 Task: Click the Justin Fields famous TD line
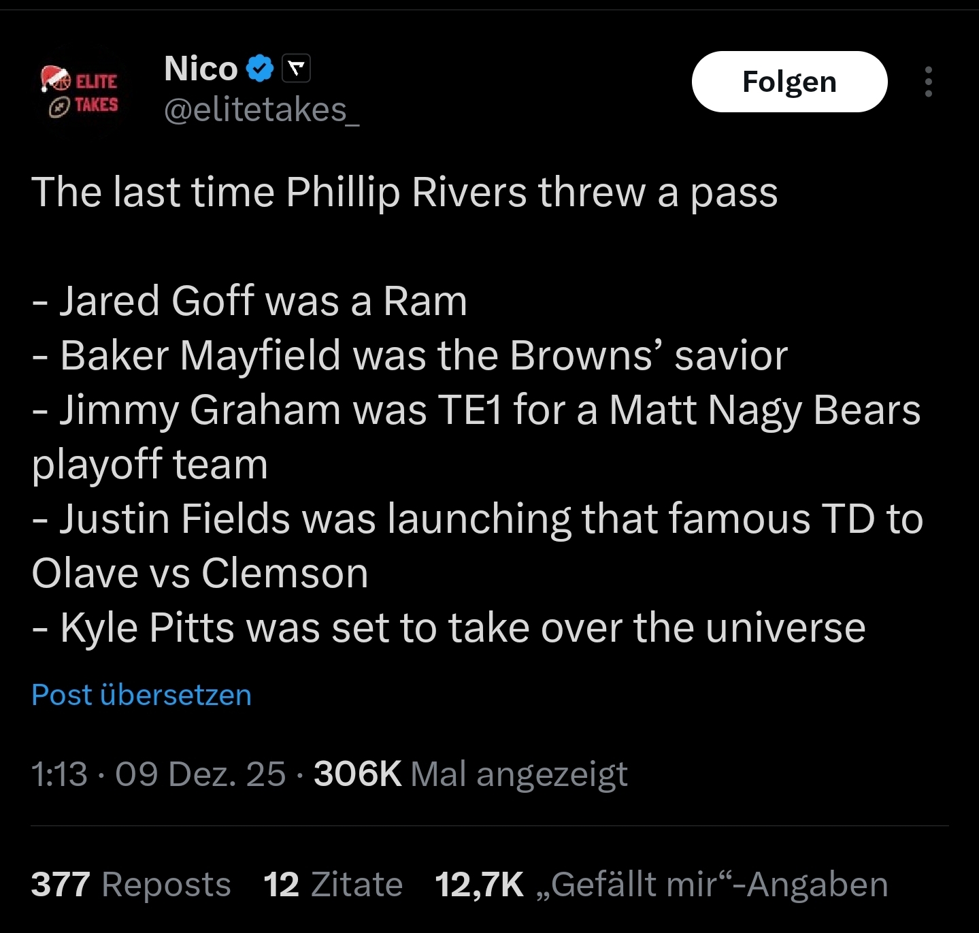[x=478, y=519]
